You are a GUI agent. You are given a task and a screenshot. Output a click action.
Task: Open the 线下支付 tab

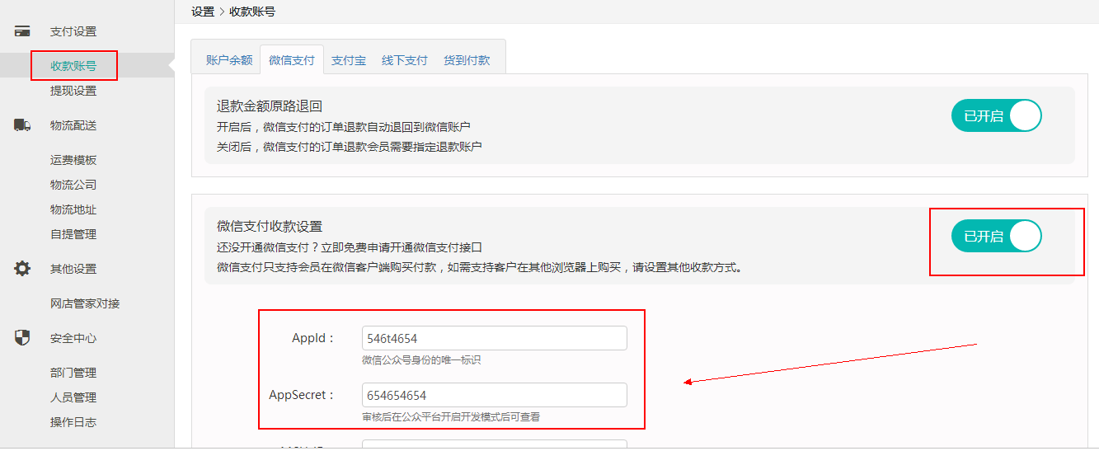(x=404, y=60)
